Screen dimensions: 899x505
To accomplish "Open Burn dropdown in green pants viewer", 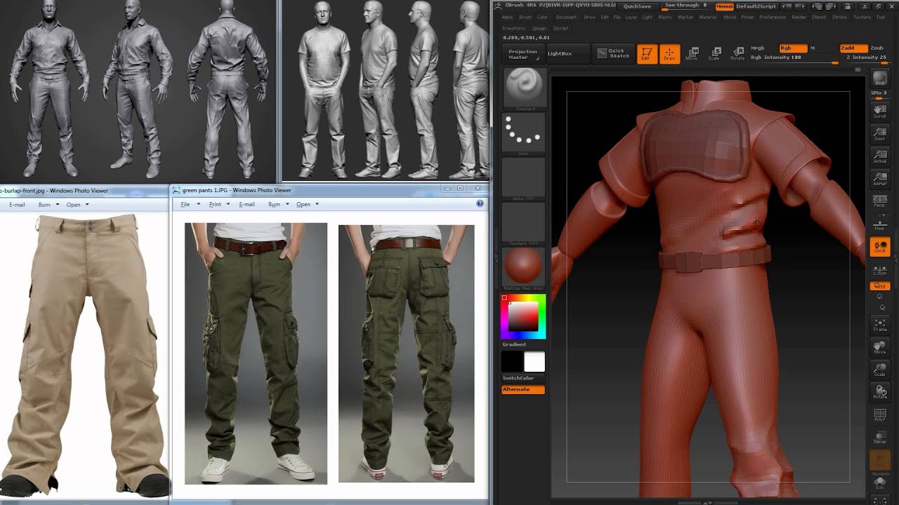I will click(x=278, y=204).
